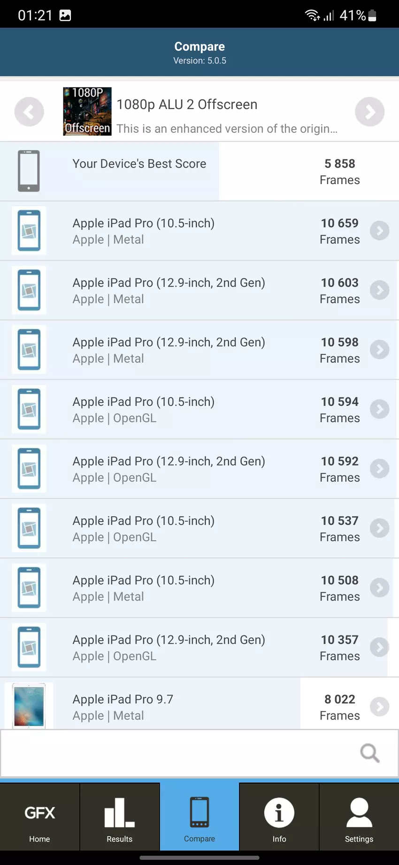399x865 pixels.
Task: Tap the iPad Pro 10 357 Frames device icon
Action: point(29,647)
